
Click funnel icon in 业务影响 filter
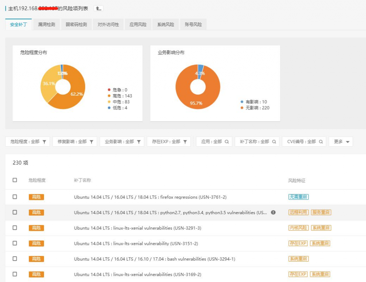click(139, 142)
